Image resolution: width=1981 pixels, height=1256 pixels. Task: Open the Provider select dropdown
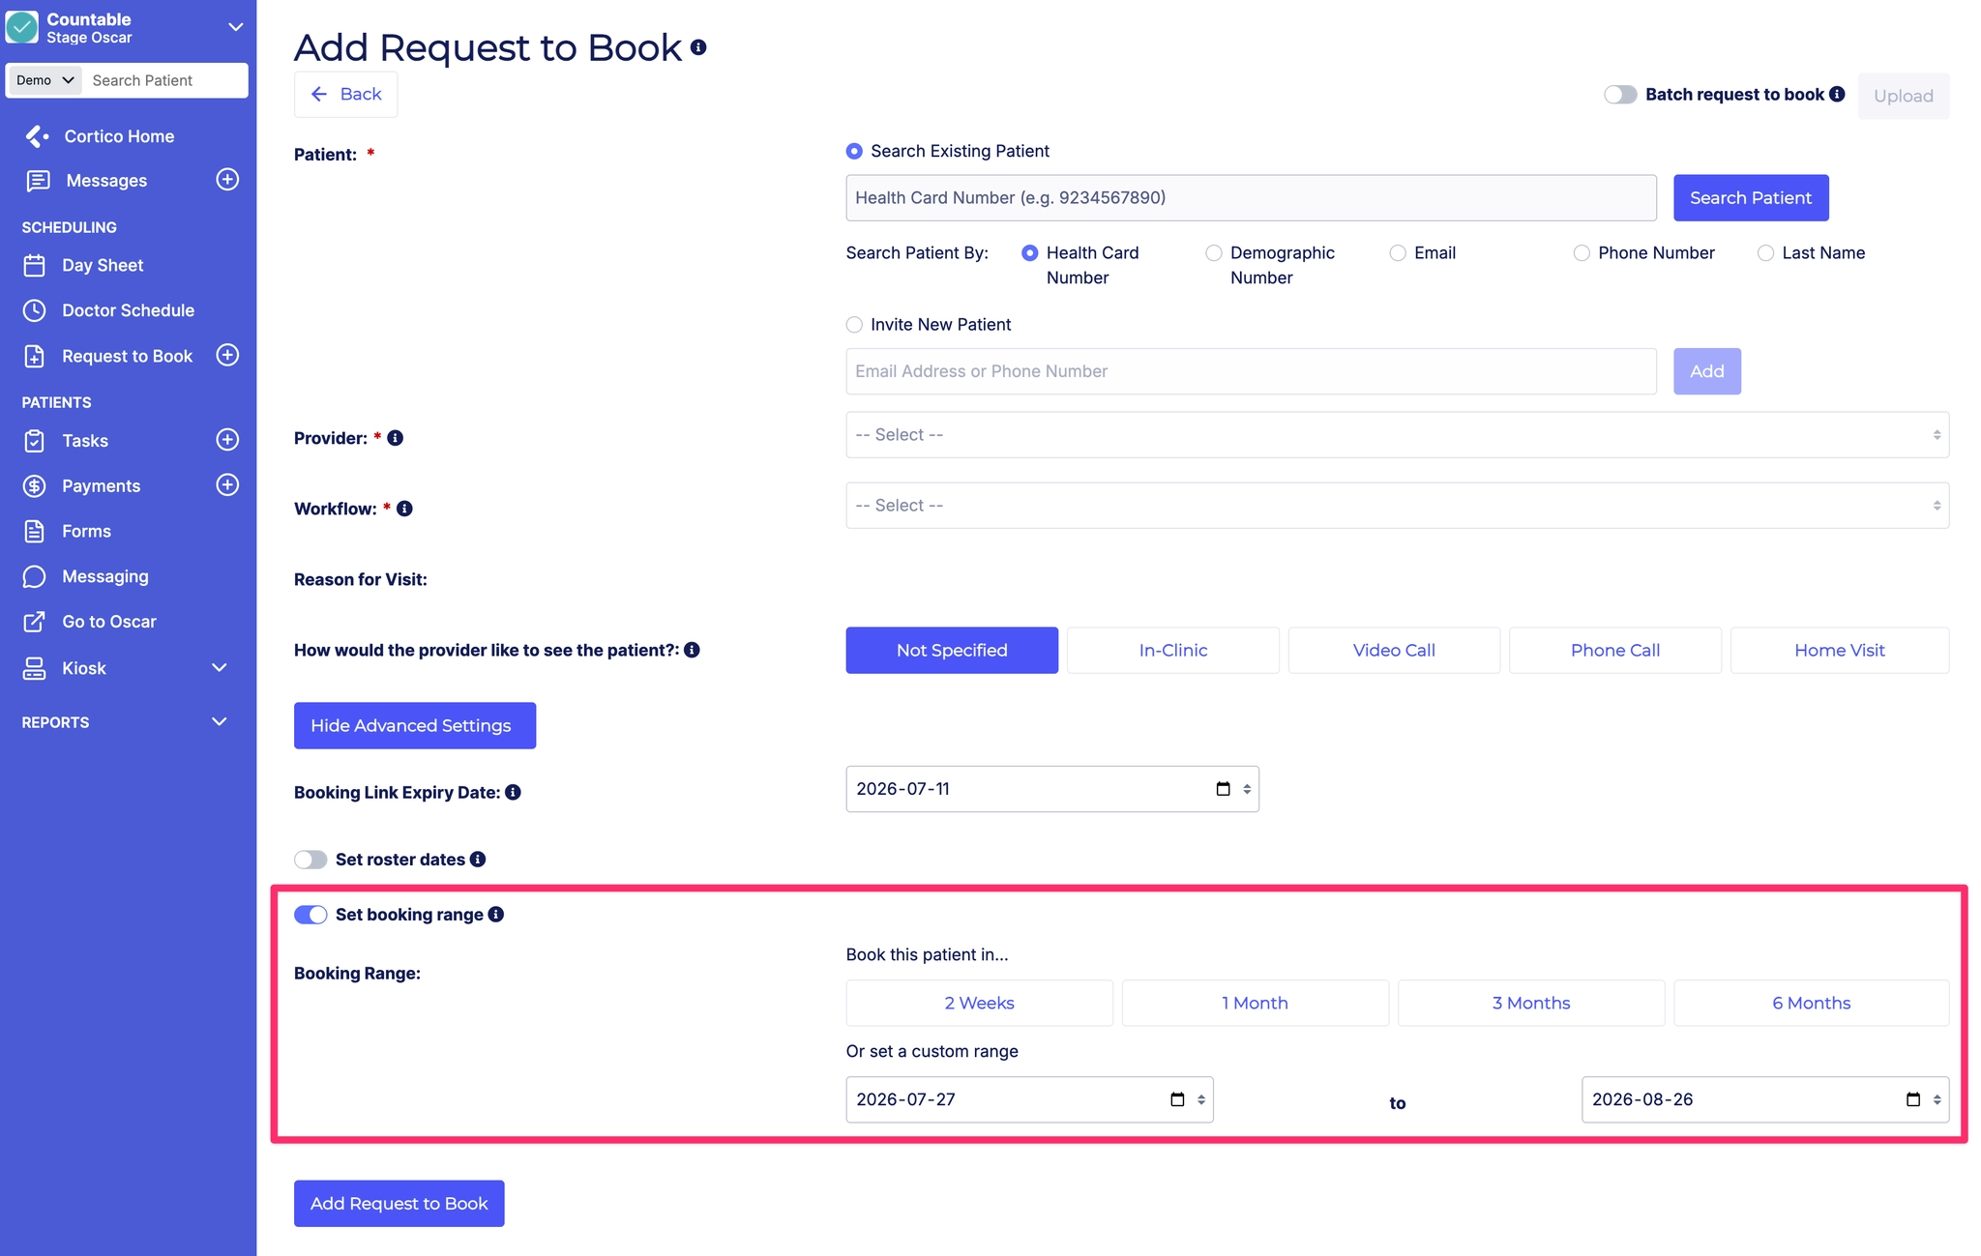(x=1397, y=435)
